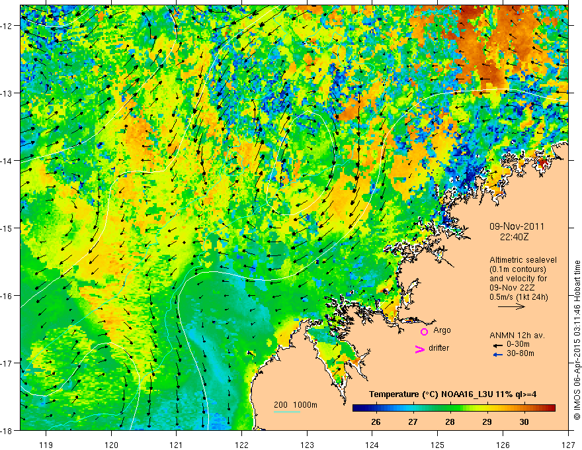Viewport: 582px width, 450px height.
Task: Click the temperature colorbar near 26
Action: tap(376, 408)
